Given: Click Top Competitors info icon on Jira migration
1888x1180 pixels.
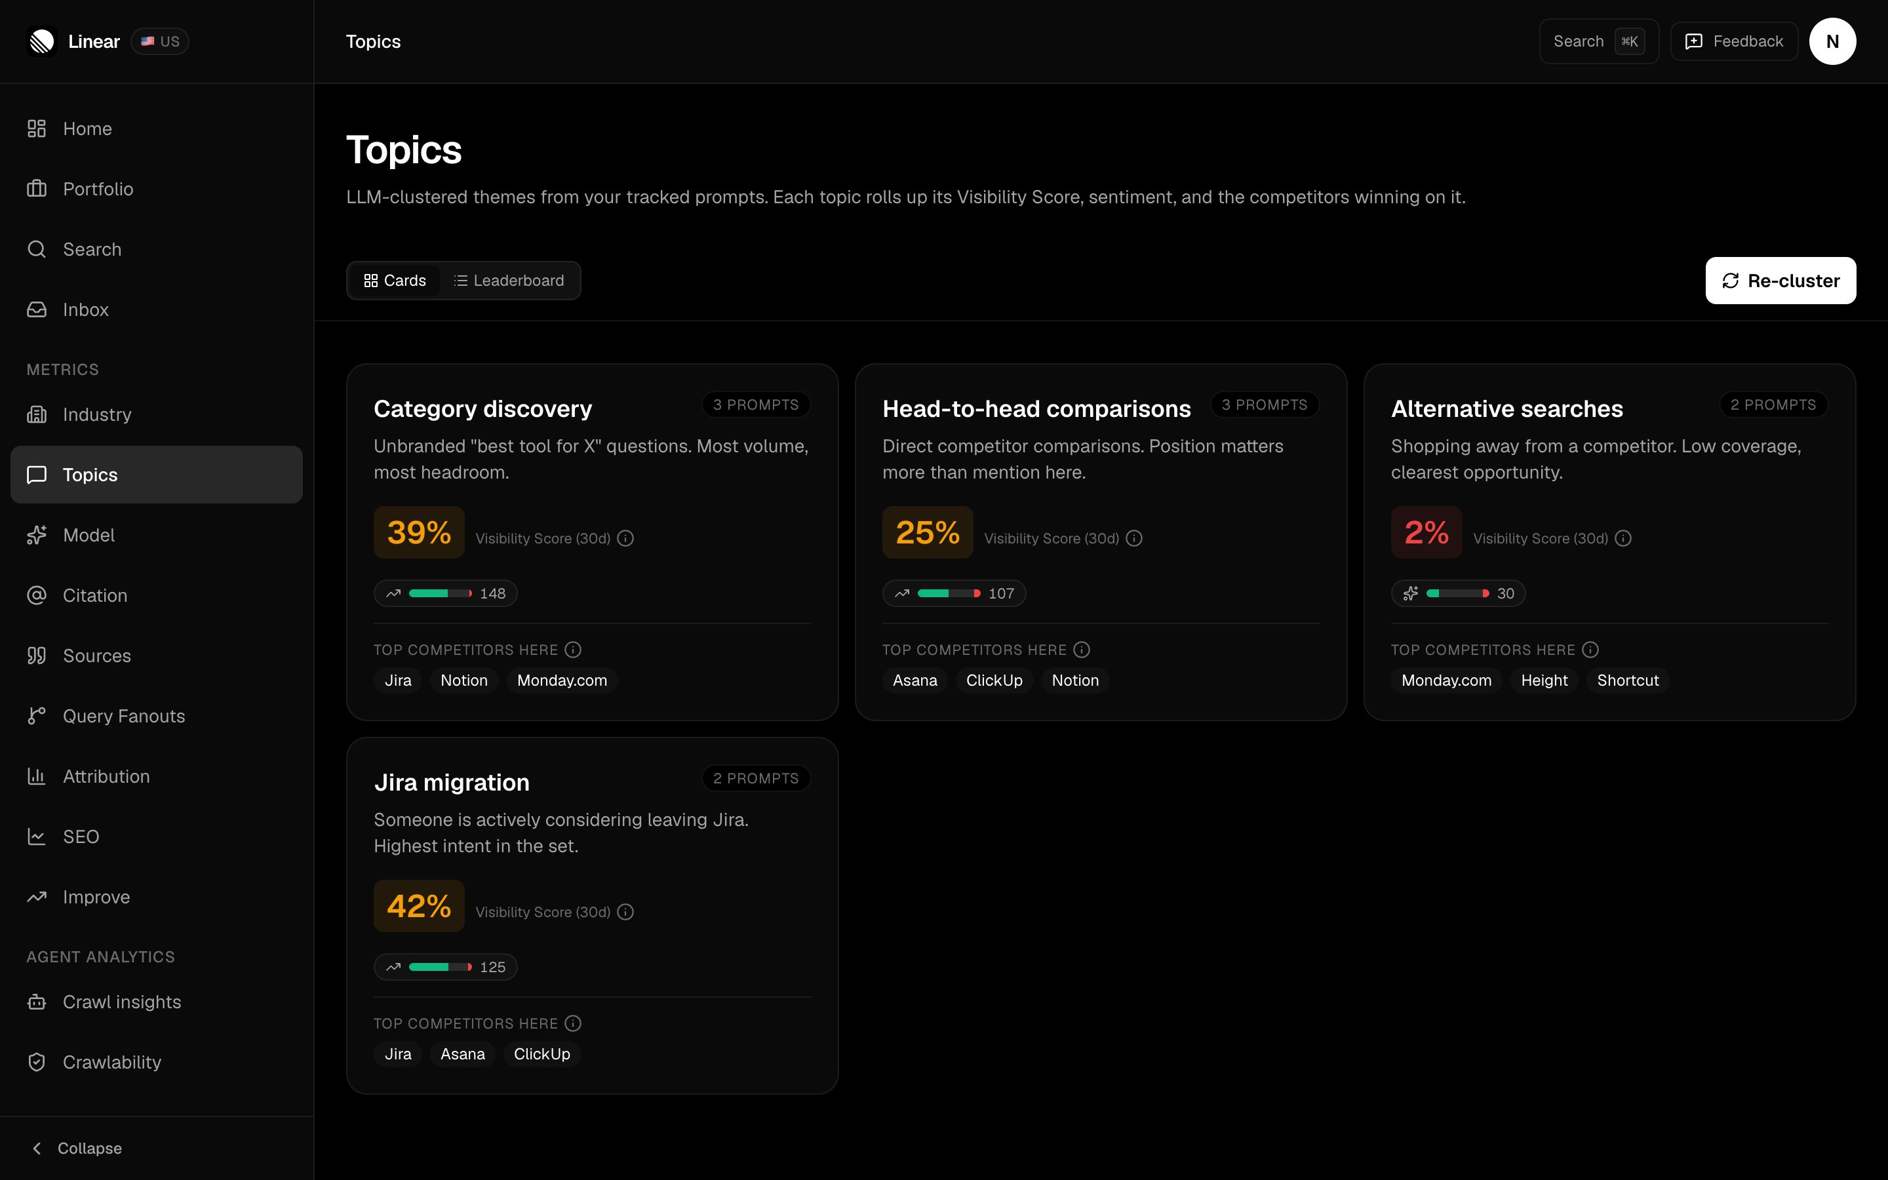Looking at the screenshot, I should (574, 1023).
